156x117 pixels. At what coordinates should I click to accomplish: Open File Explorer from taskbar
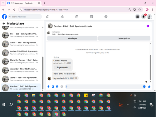pos(34,95)
